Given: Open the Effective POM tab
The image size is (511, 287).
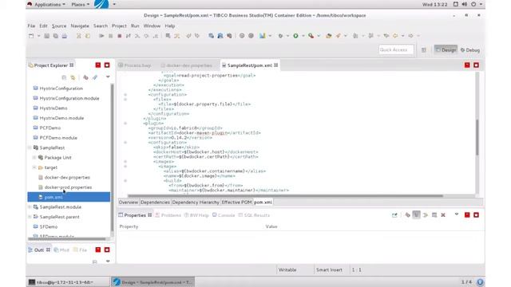Looking at the screenshot, I should pyautogui.click(x=236, y=202).
